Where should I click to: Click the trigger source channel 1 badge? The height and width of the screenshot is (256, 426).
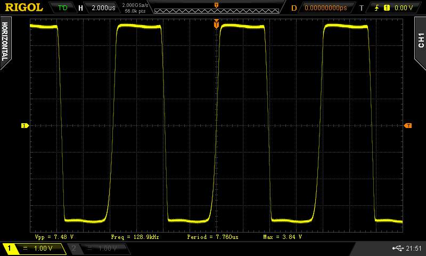tap(387, 8)
